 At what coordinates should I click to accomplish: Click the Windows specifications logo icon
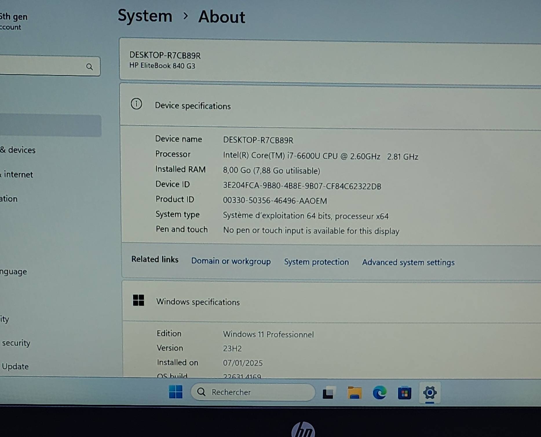(x=138, y=300)
